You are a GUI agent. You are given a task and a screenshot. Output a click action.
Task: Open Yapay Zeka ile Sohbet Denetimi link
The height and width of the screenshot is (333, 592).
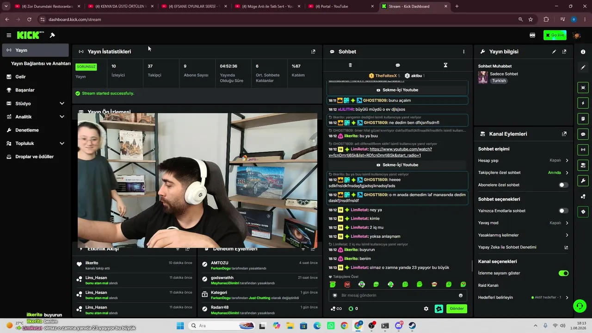pyautogui.click(x=523, y=247)
